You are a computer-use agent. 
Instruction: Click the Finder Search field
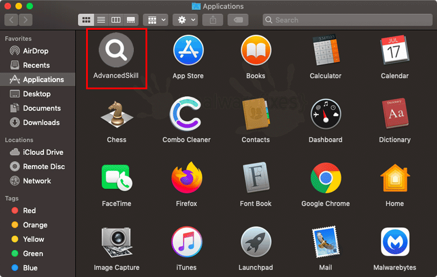click(347, 20)
